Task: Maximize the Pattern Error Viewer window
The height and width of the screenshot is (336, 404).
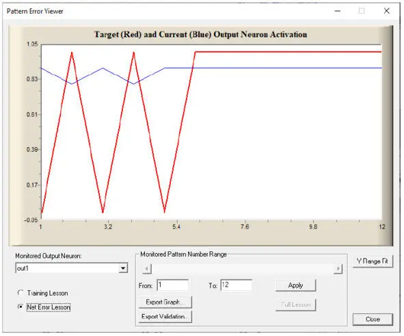Action: click(x=362, y=11)
